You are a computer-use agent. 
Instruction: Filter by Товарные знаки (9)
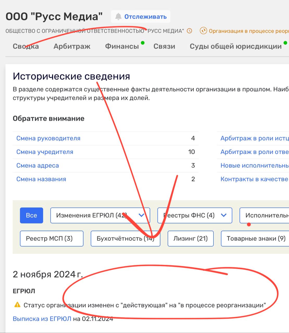256,238
